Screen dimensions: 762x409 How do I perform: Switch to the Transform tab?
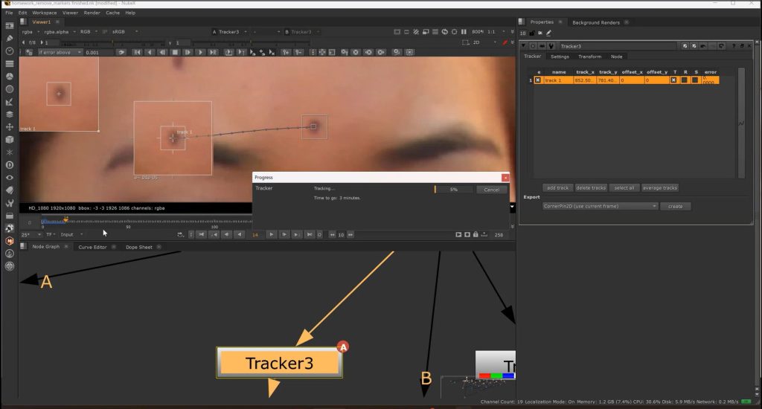(589, 57)
